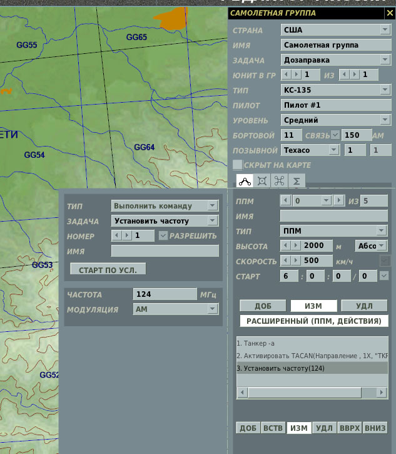Click the bottom УДЛ delete action button
Image resolution: width=396 pixels, height=454 pixels.
click(324, 428)
